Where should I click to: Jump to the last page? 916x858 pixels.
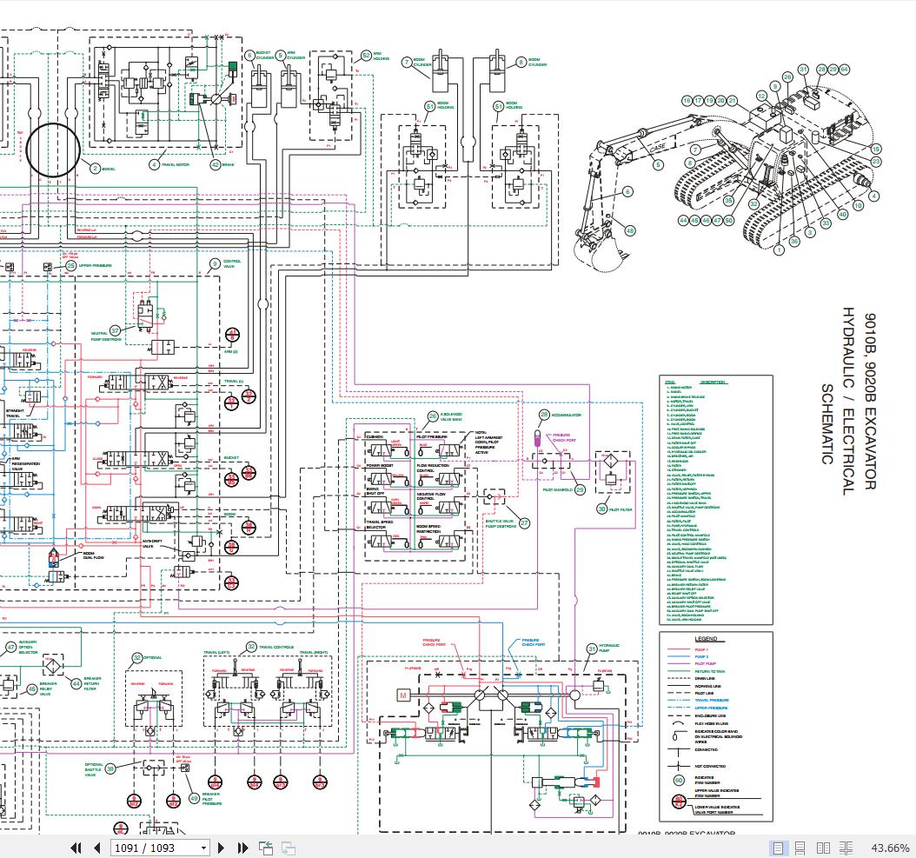coord(243,848)
